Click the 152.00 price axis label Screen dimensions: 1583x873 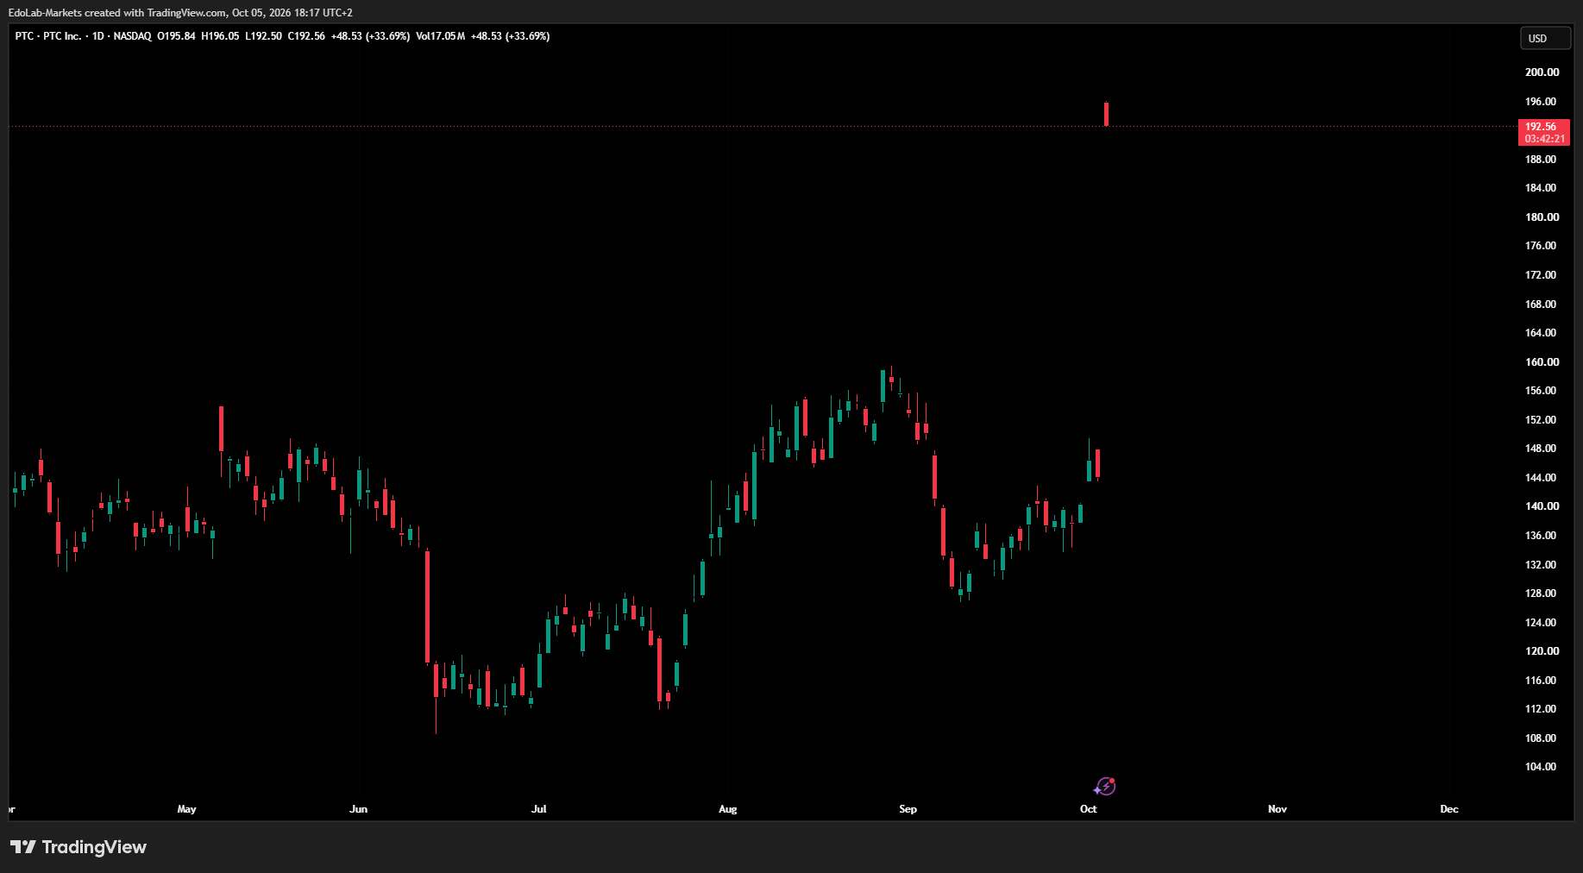click(x=1541, y=420)
